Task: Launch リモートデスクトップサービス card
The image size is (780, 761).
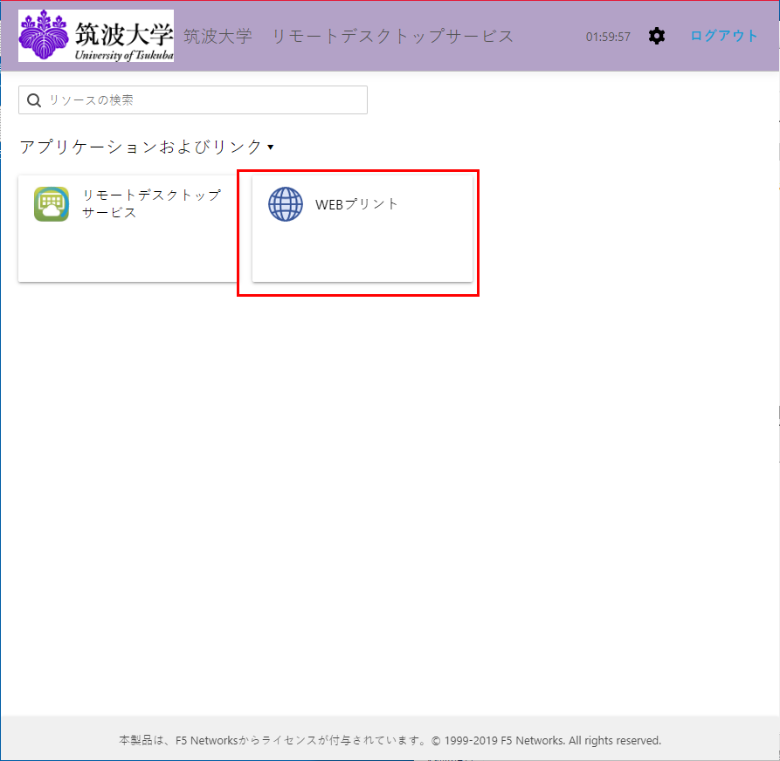Action: [x=128, y=229]
